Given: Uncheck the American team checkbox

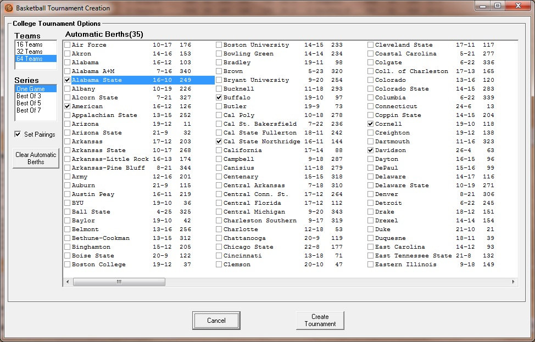Looking at the screenshot, I should click(68, 106).
